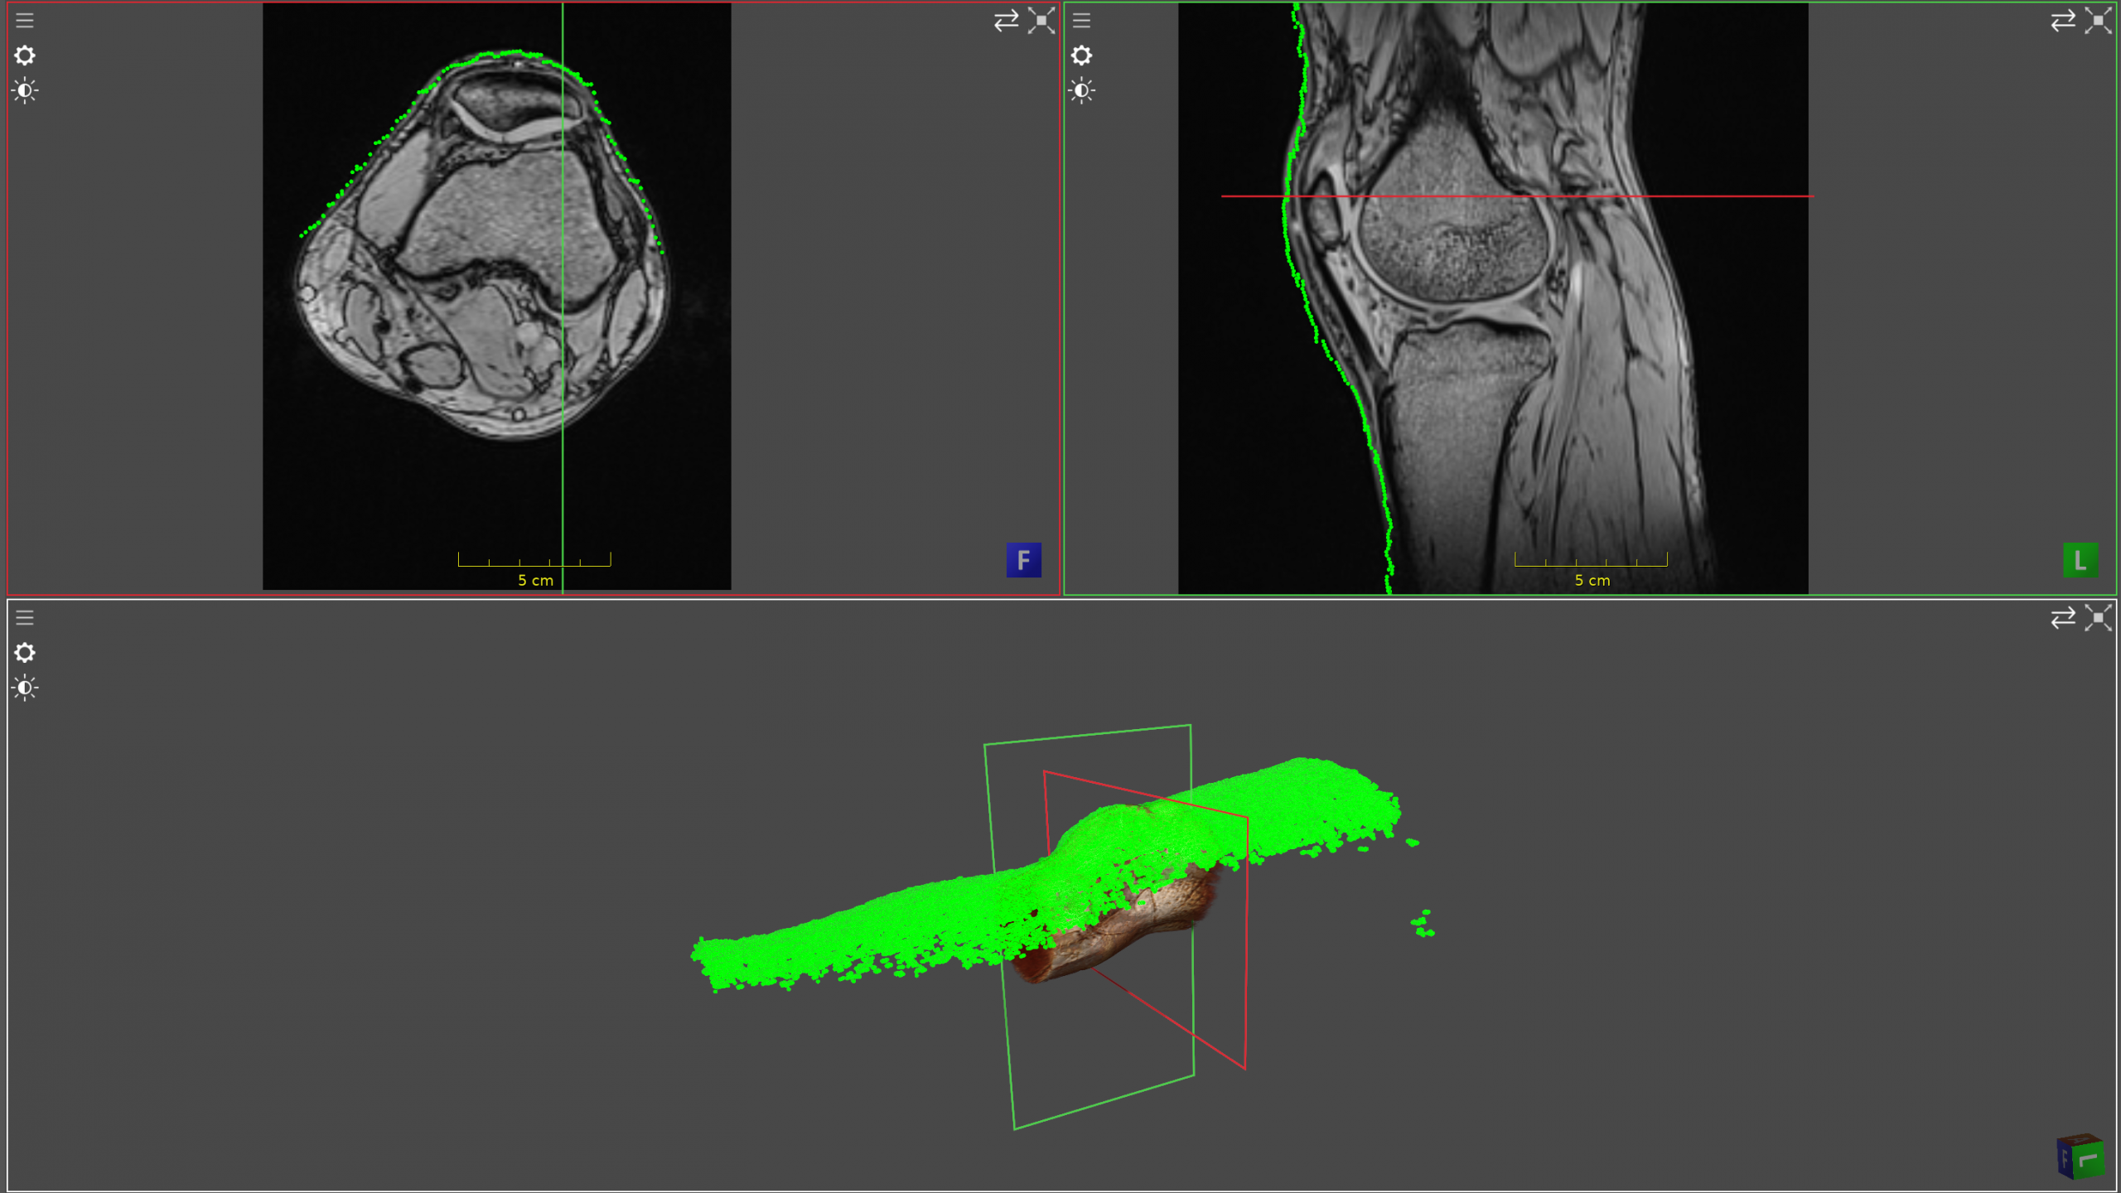Open settings gear in 3D view
Viewport: 2121px width, 1193px height.
click(x=25, y=653)
